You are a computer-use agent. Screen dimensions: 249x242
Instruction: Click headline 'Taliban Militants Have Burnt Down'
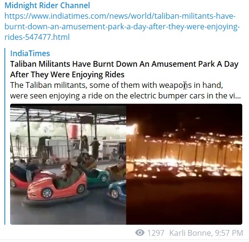click(x=124, y=64)
